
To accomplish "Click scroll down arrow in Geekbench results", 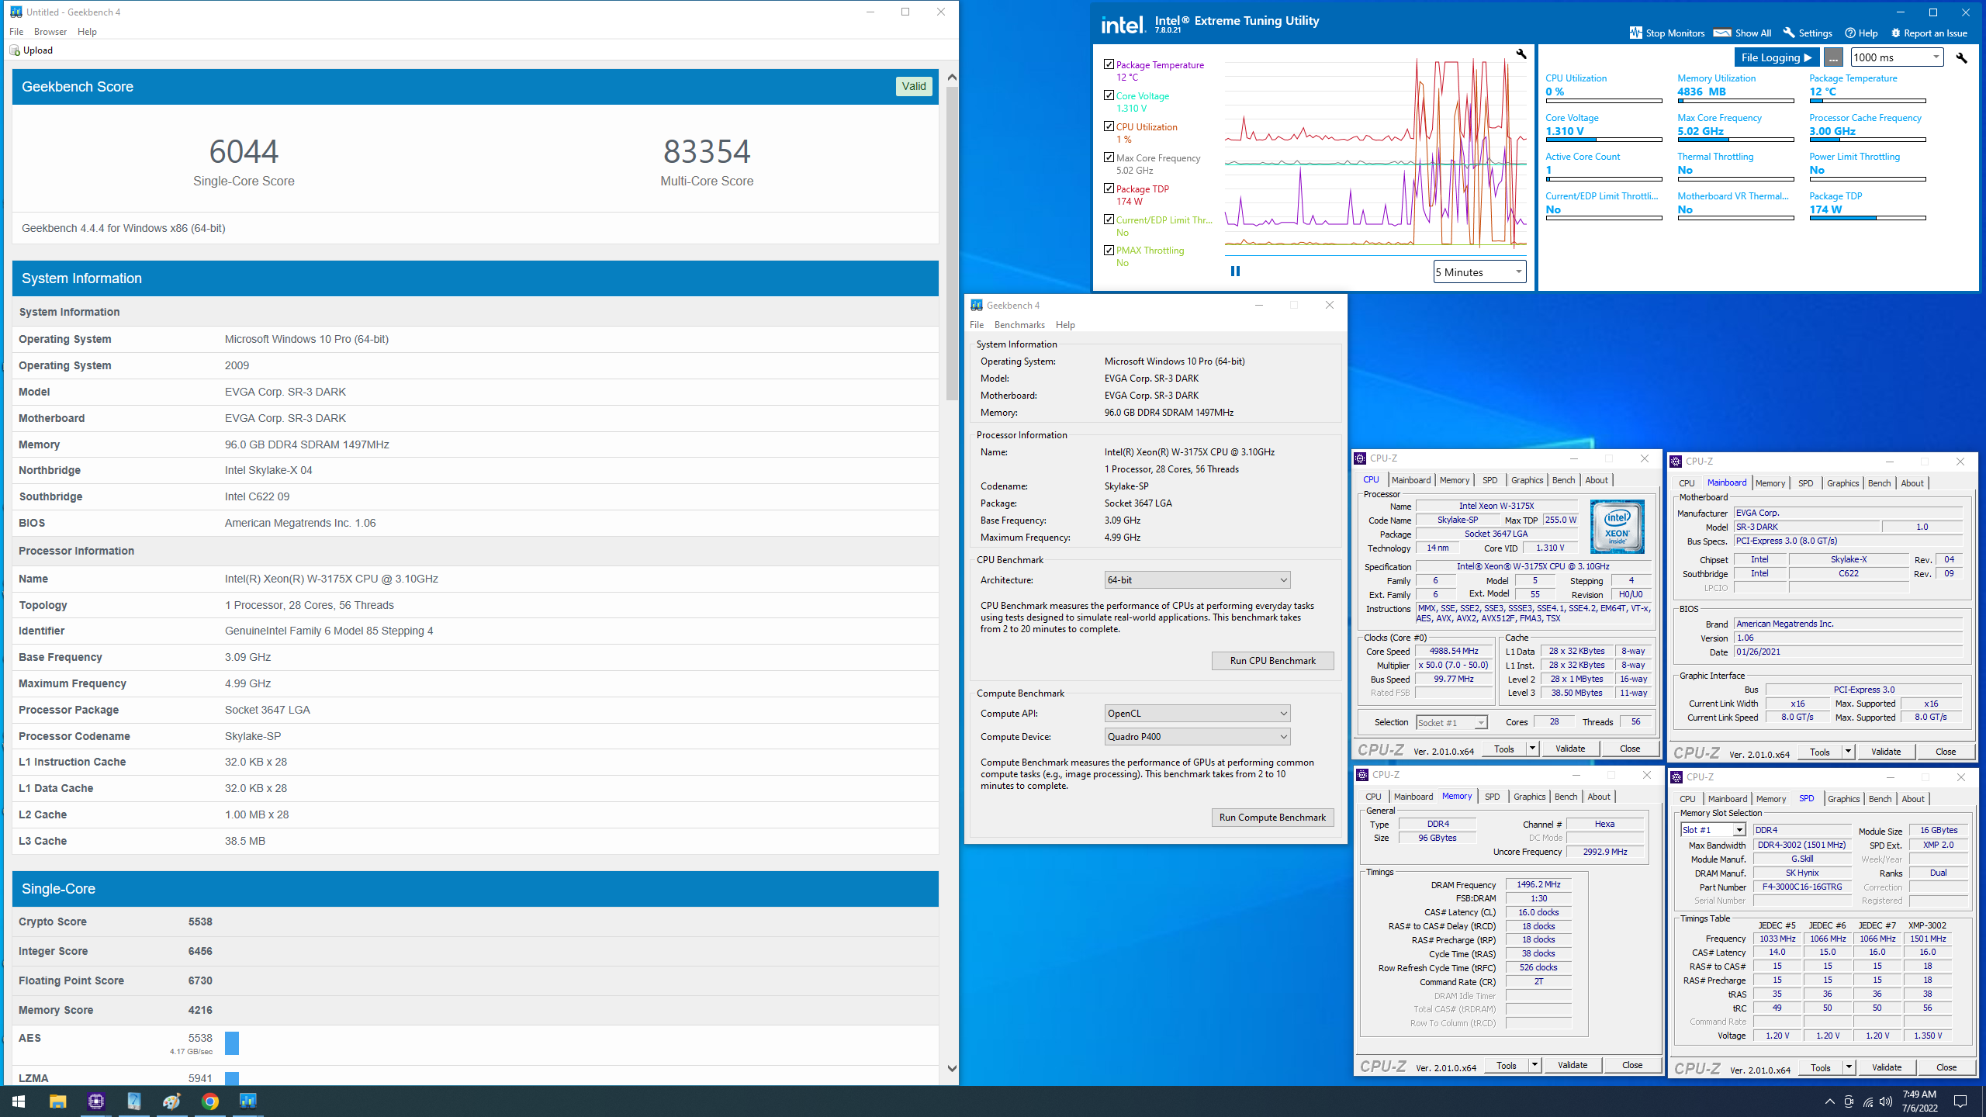I will 952,1068.
